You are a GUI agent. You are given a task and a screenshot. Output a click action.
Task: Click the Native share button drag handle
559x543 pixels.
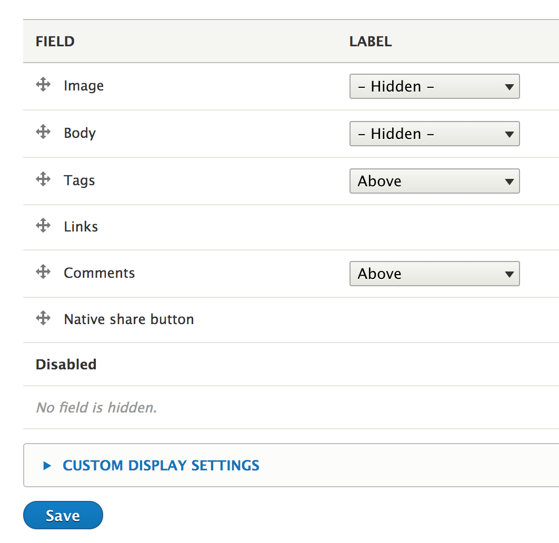coord(43,318)
